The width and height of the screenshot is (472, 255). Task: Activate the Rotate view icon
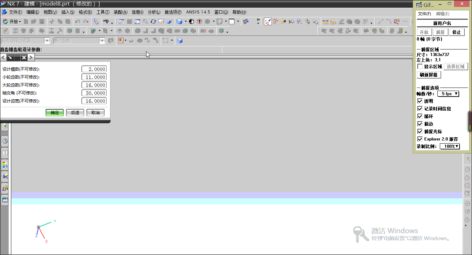pos(153,21)
